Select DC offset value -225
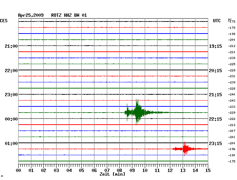This screenshot has height=180, width=237. click(x=232, y=64)
